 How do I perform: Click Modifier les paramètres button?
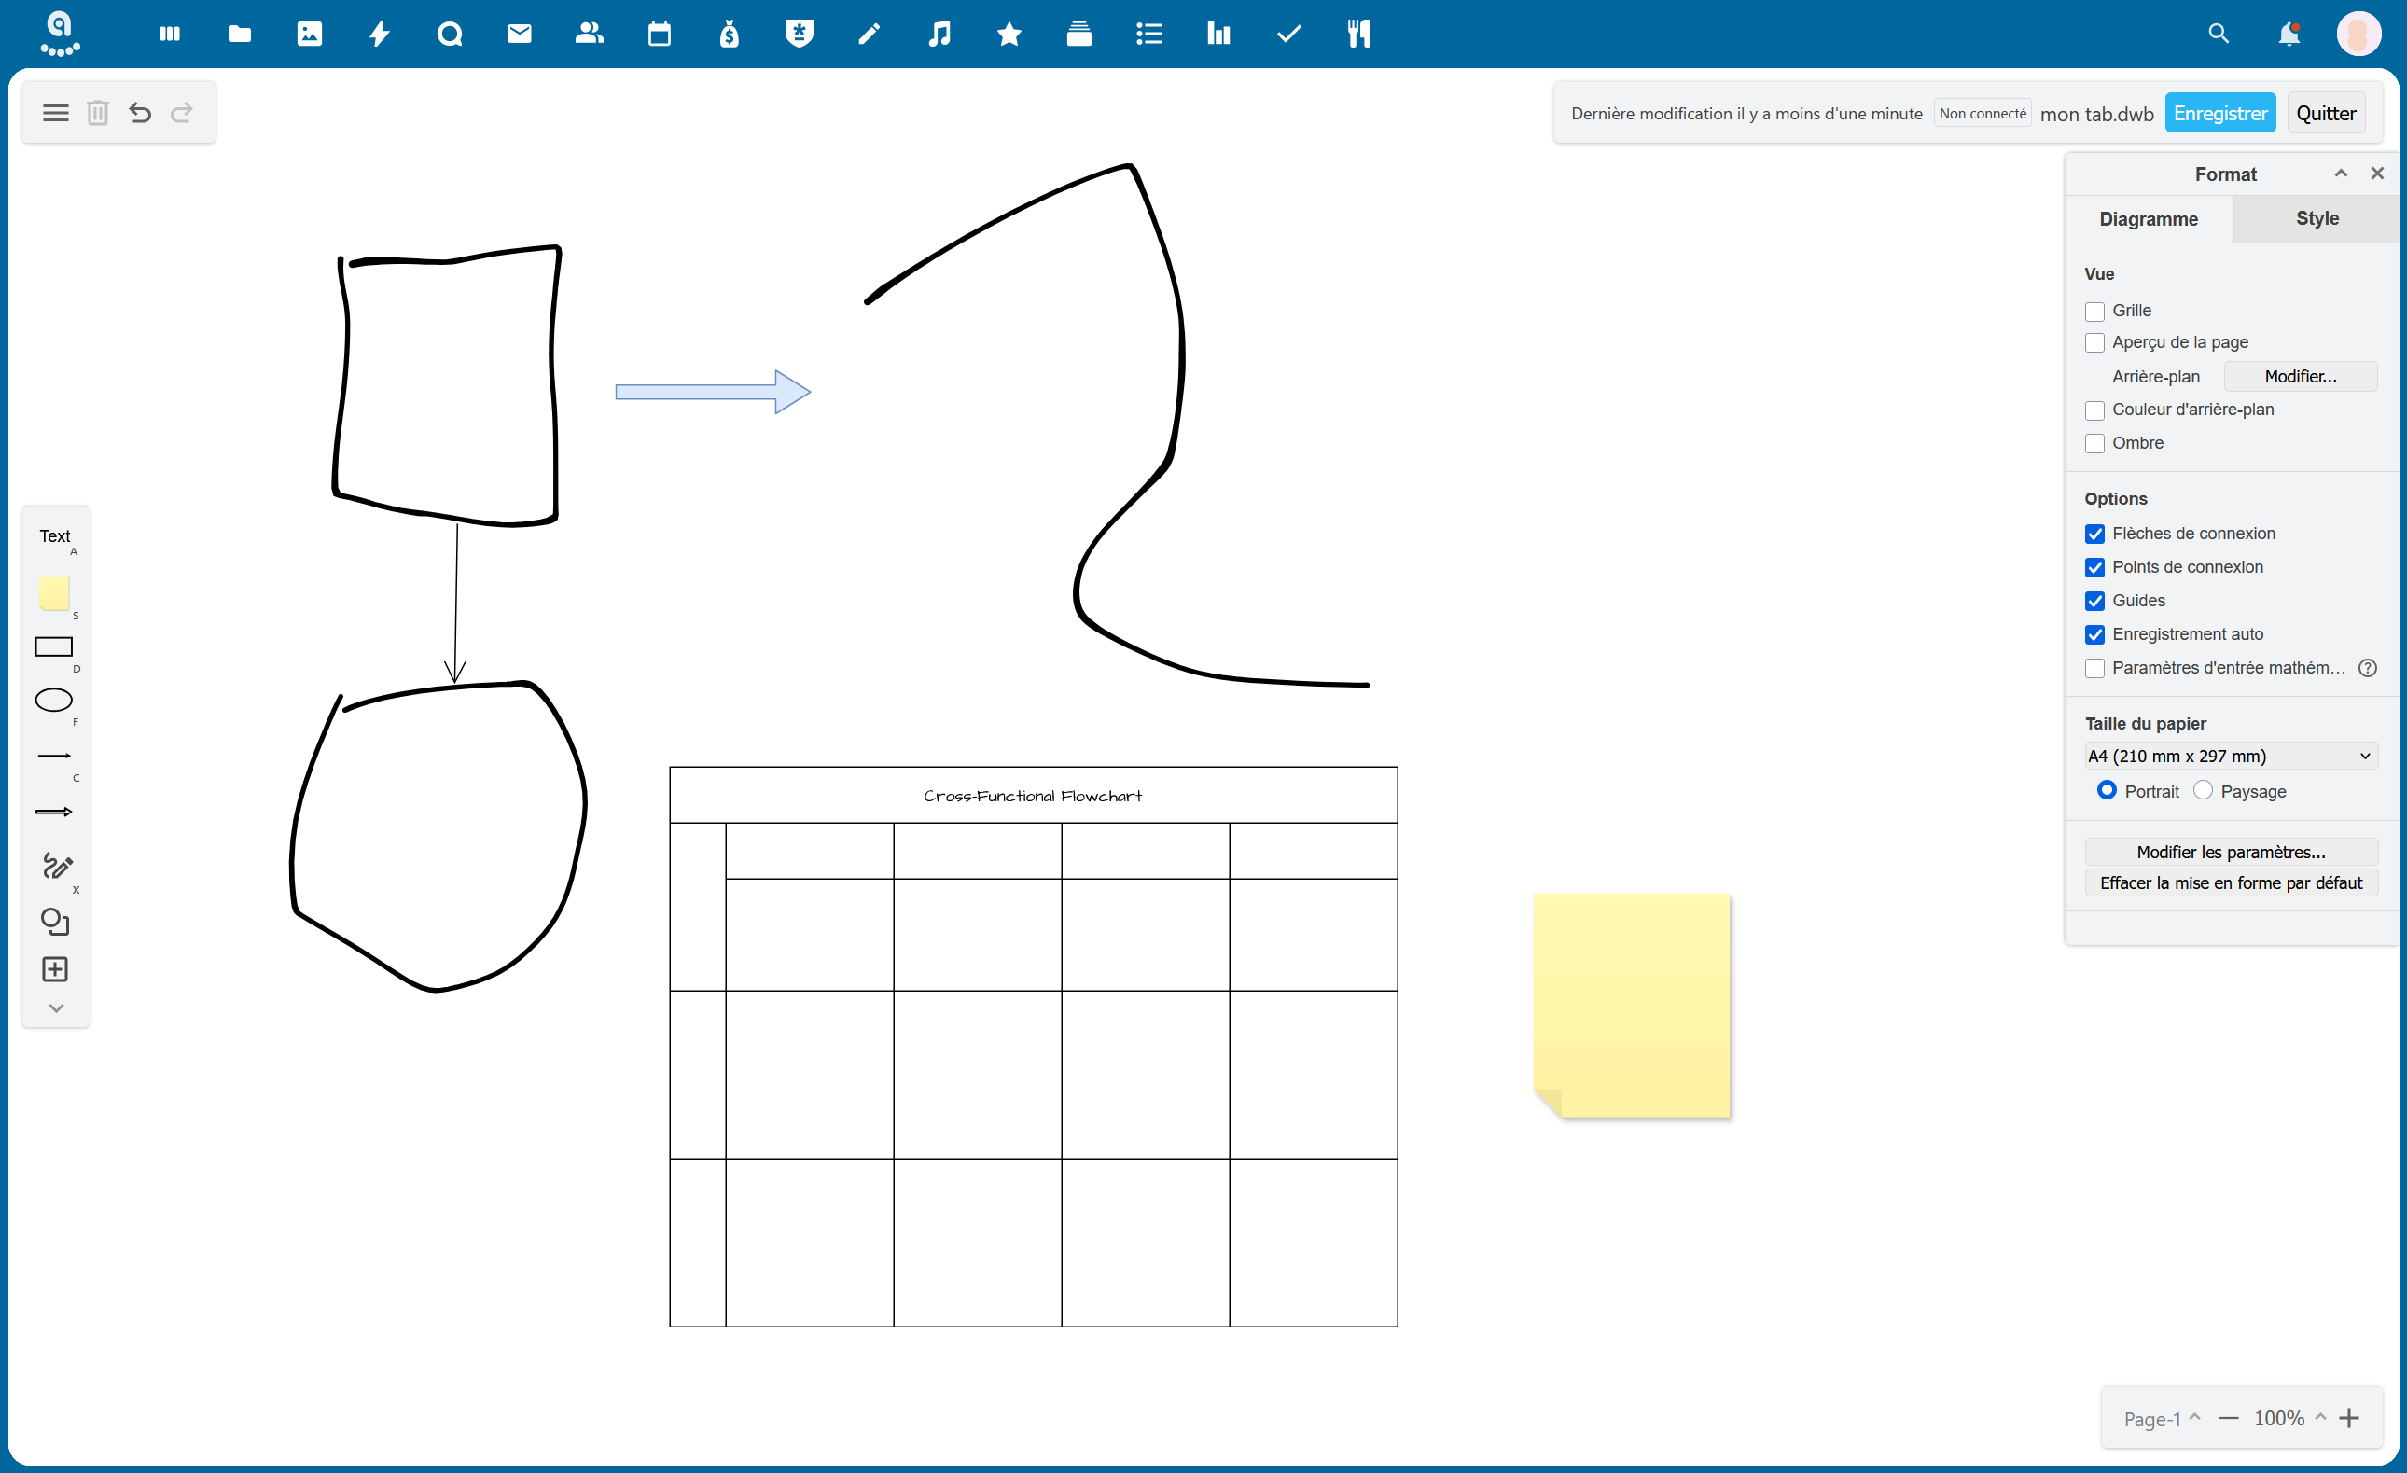click(2230, 852)
